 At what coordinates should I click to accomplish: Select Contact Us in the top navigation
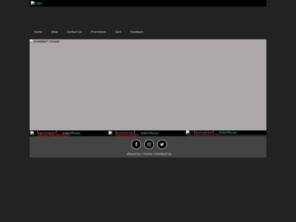tap(74, 32)
